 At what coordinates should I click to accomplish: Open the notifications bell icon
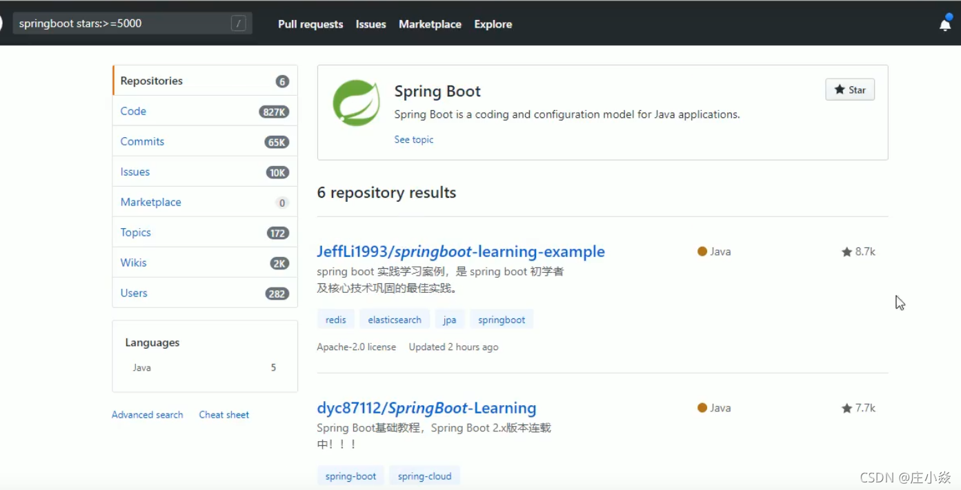point(945,25)
